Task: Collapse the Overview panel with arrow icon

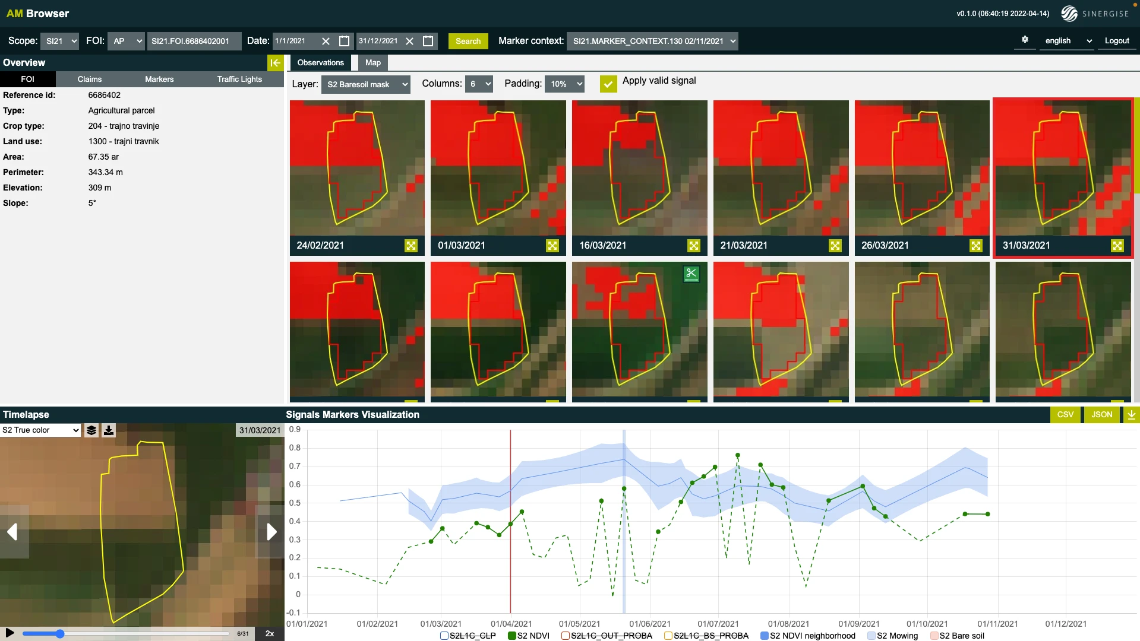Action: point(275,63)
